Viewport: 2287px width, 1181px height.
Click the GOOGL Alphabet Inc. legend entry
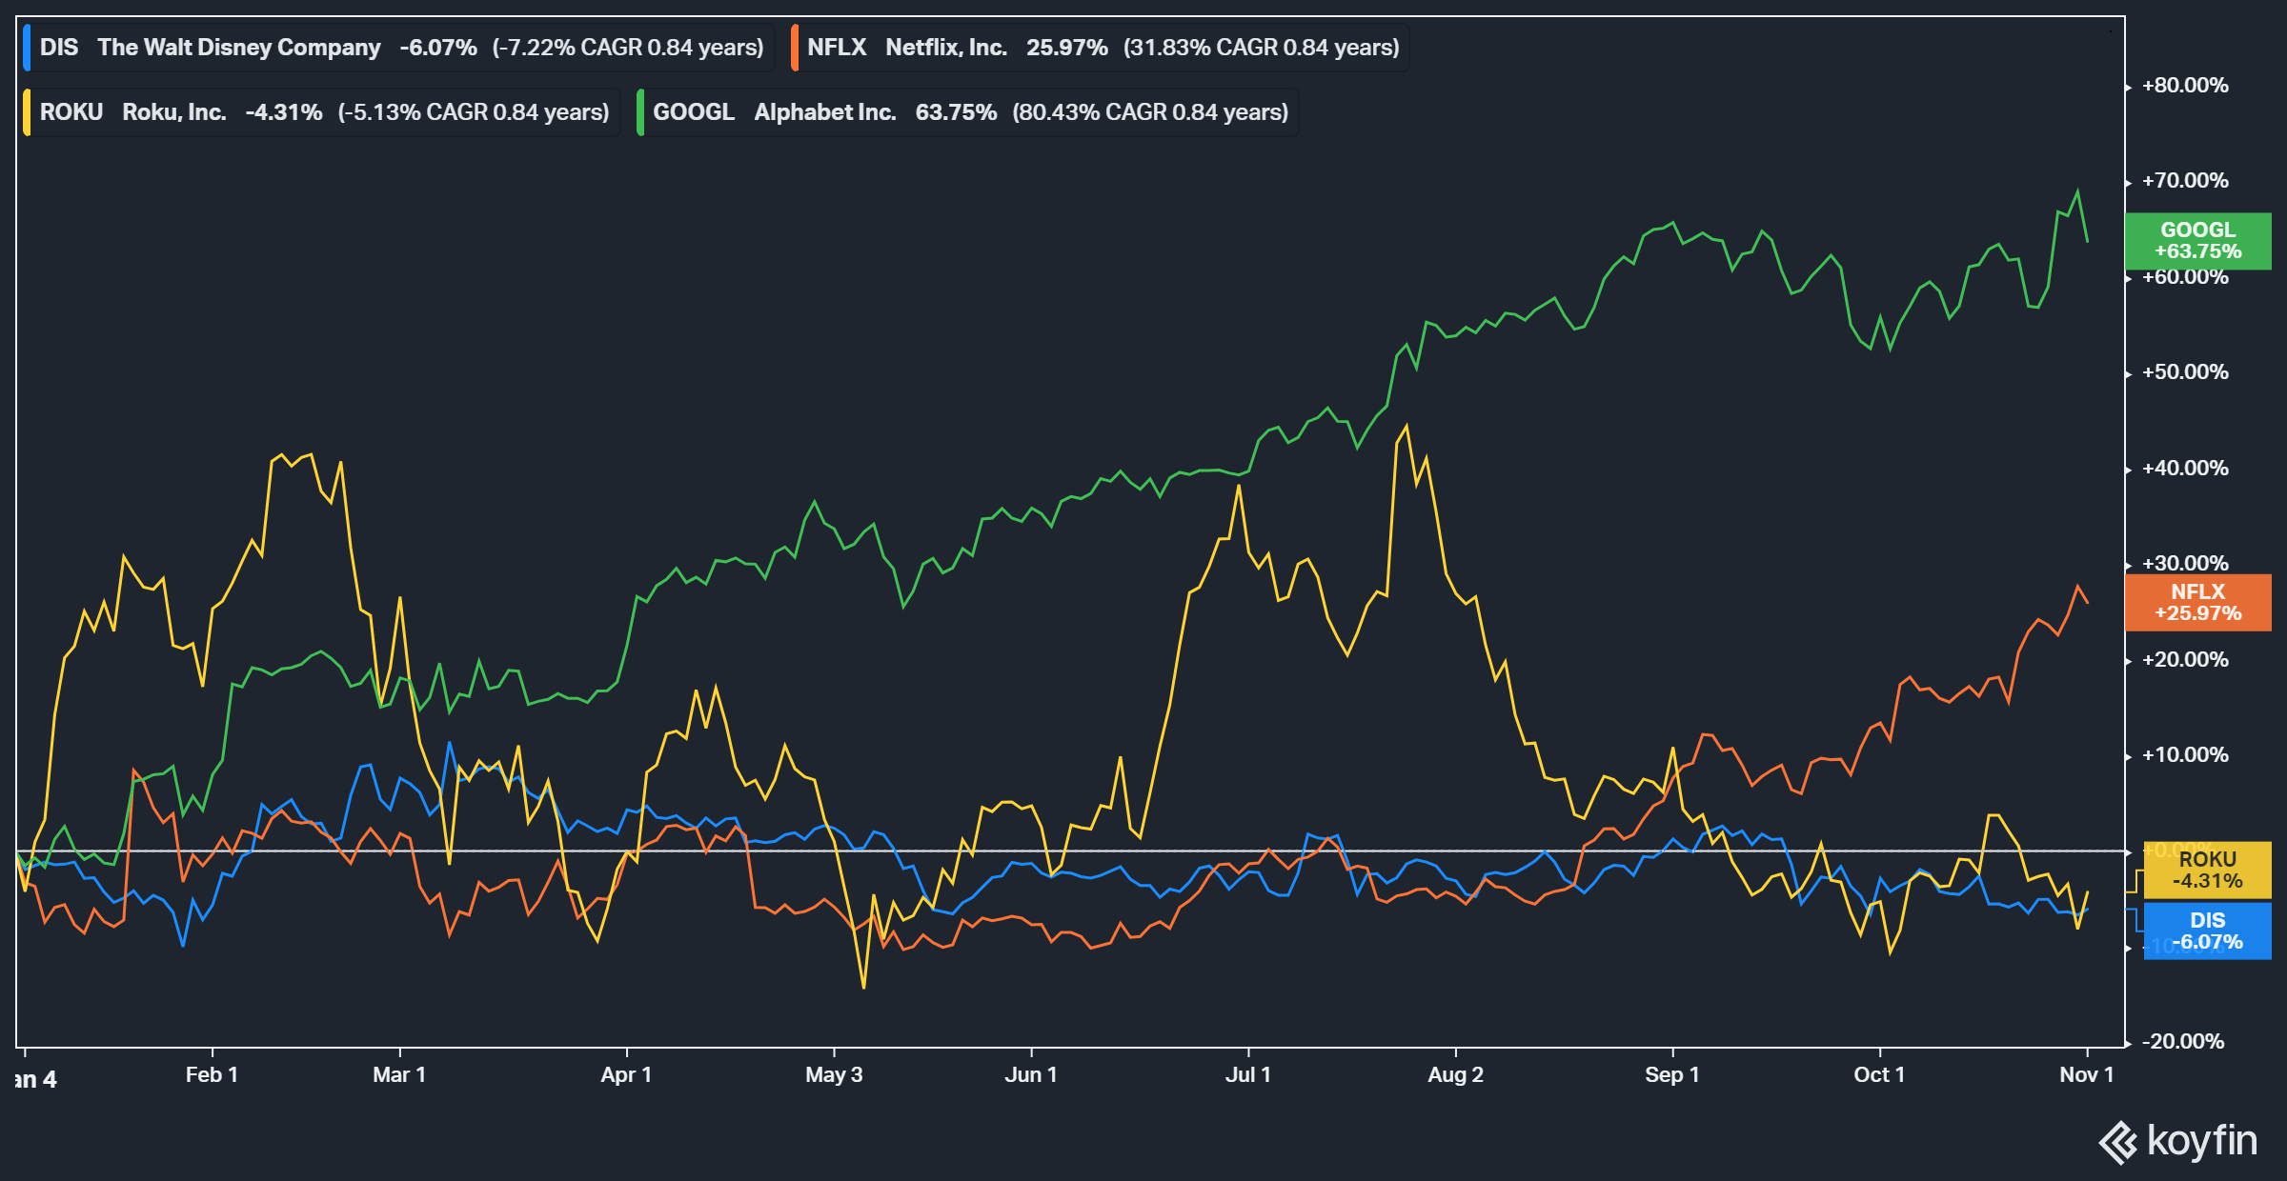click(967, 112)
